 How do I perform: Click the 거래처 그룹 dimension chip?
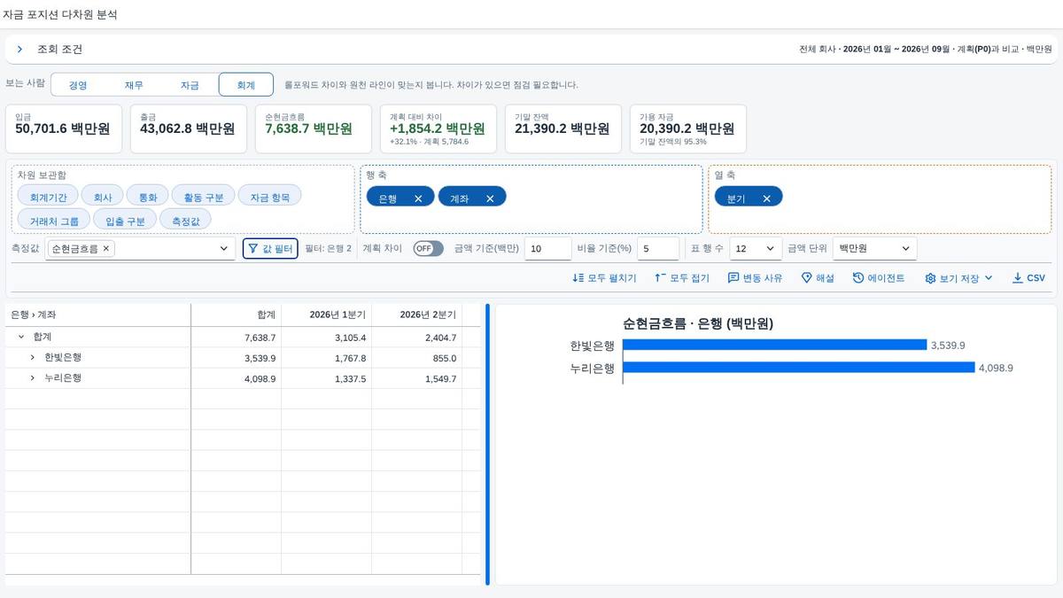[x=53, y=220]
